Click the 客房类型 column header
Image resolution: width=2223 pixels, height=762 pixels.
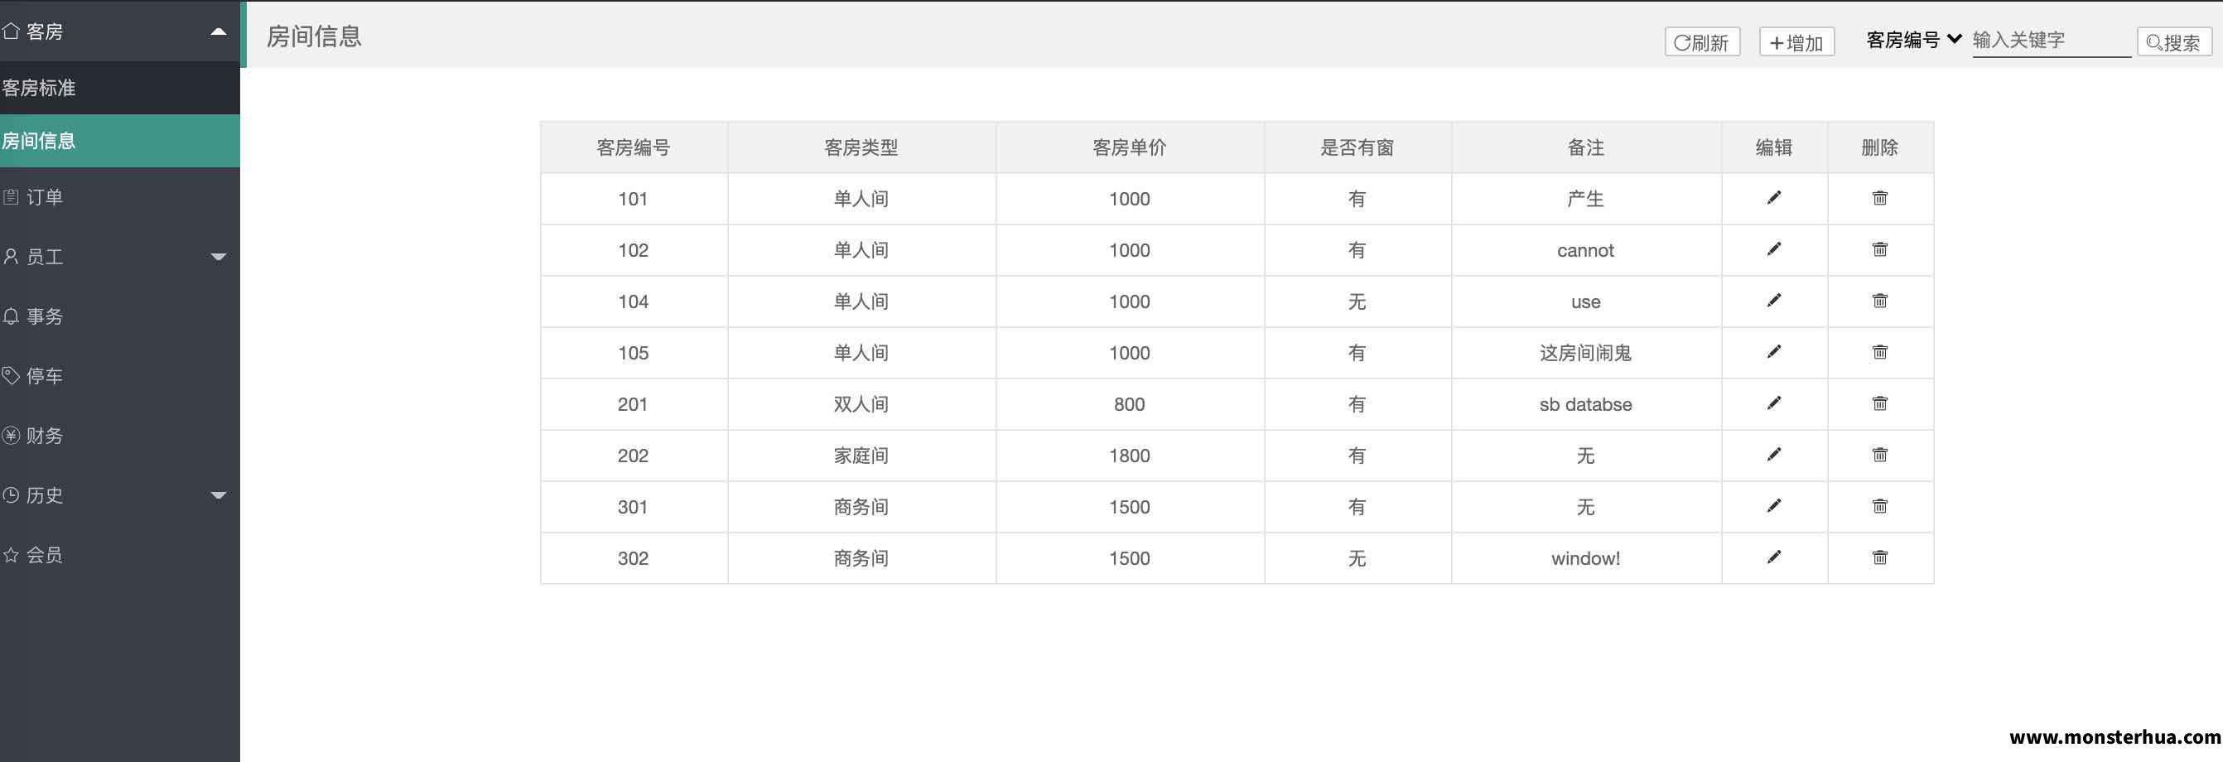pos(861,147)
